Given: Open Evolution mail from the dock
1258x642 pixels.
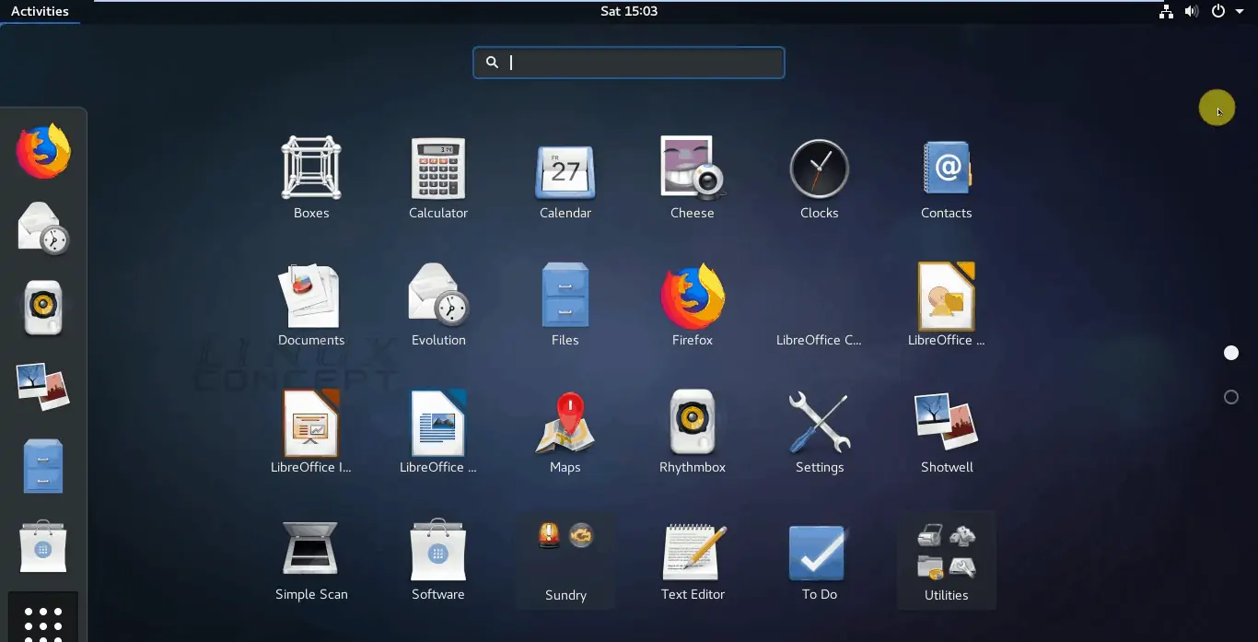Looking at the screenshot, I should (43, 228).
